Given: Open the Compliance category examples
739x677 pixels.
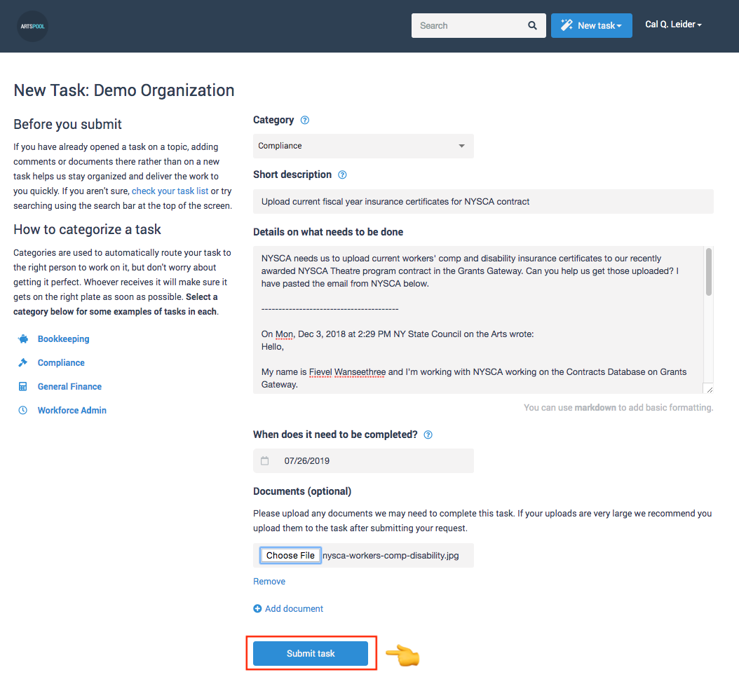Looking at the screenshot, I should [61, 363].
